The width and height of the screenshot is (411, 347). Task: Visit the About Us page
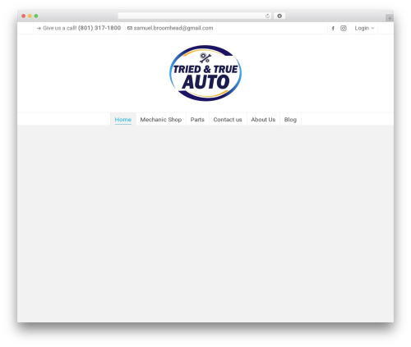point(263,120)
